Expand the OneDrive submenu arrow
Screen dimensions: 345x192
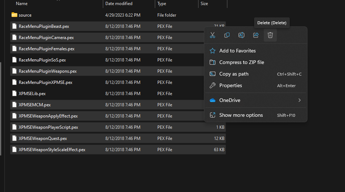pyautogui.click(x=300, y=100)
